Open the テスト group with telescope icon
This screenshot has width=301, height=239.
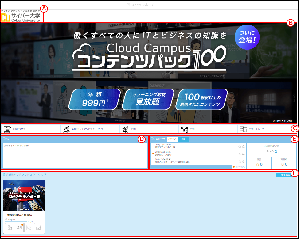pyautogui.click(x=149, y=129)
